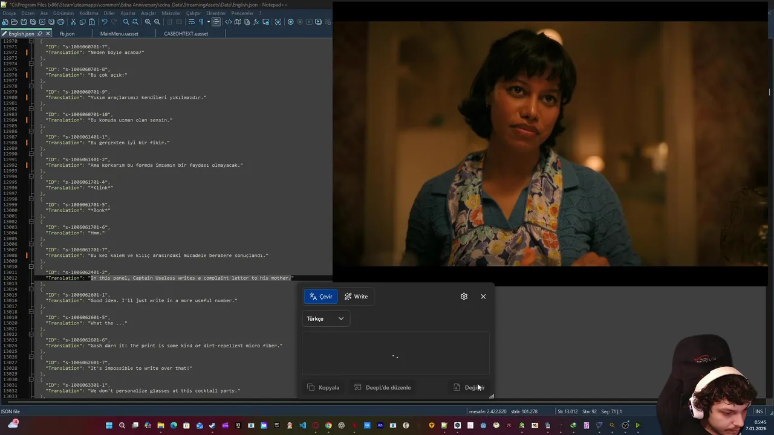Click the video frame in the player window
Image resolution: width=774 pixels, height=435 pixels.
point(550,144)
